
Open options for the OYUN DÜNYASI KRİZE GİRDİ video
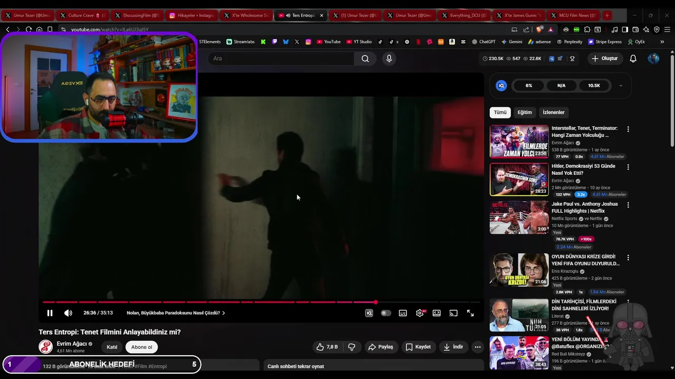628,257
